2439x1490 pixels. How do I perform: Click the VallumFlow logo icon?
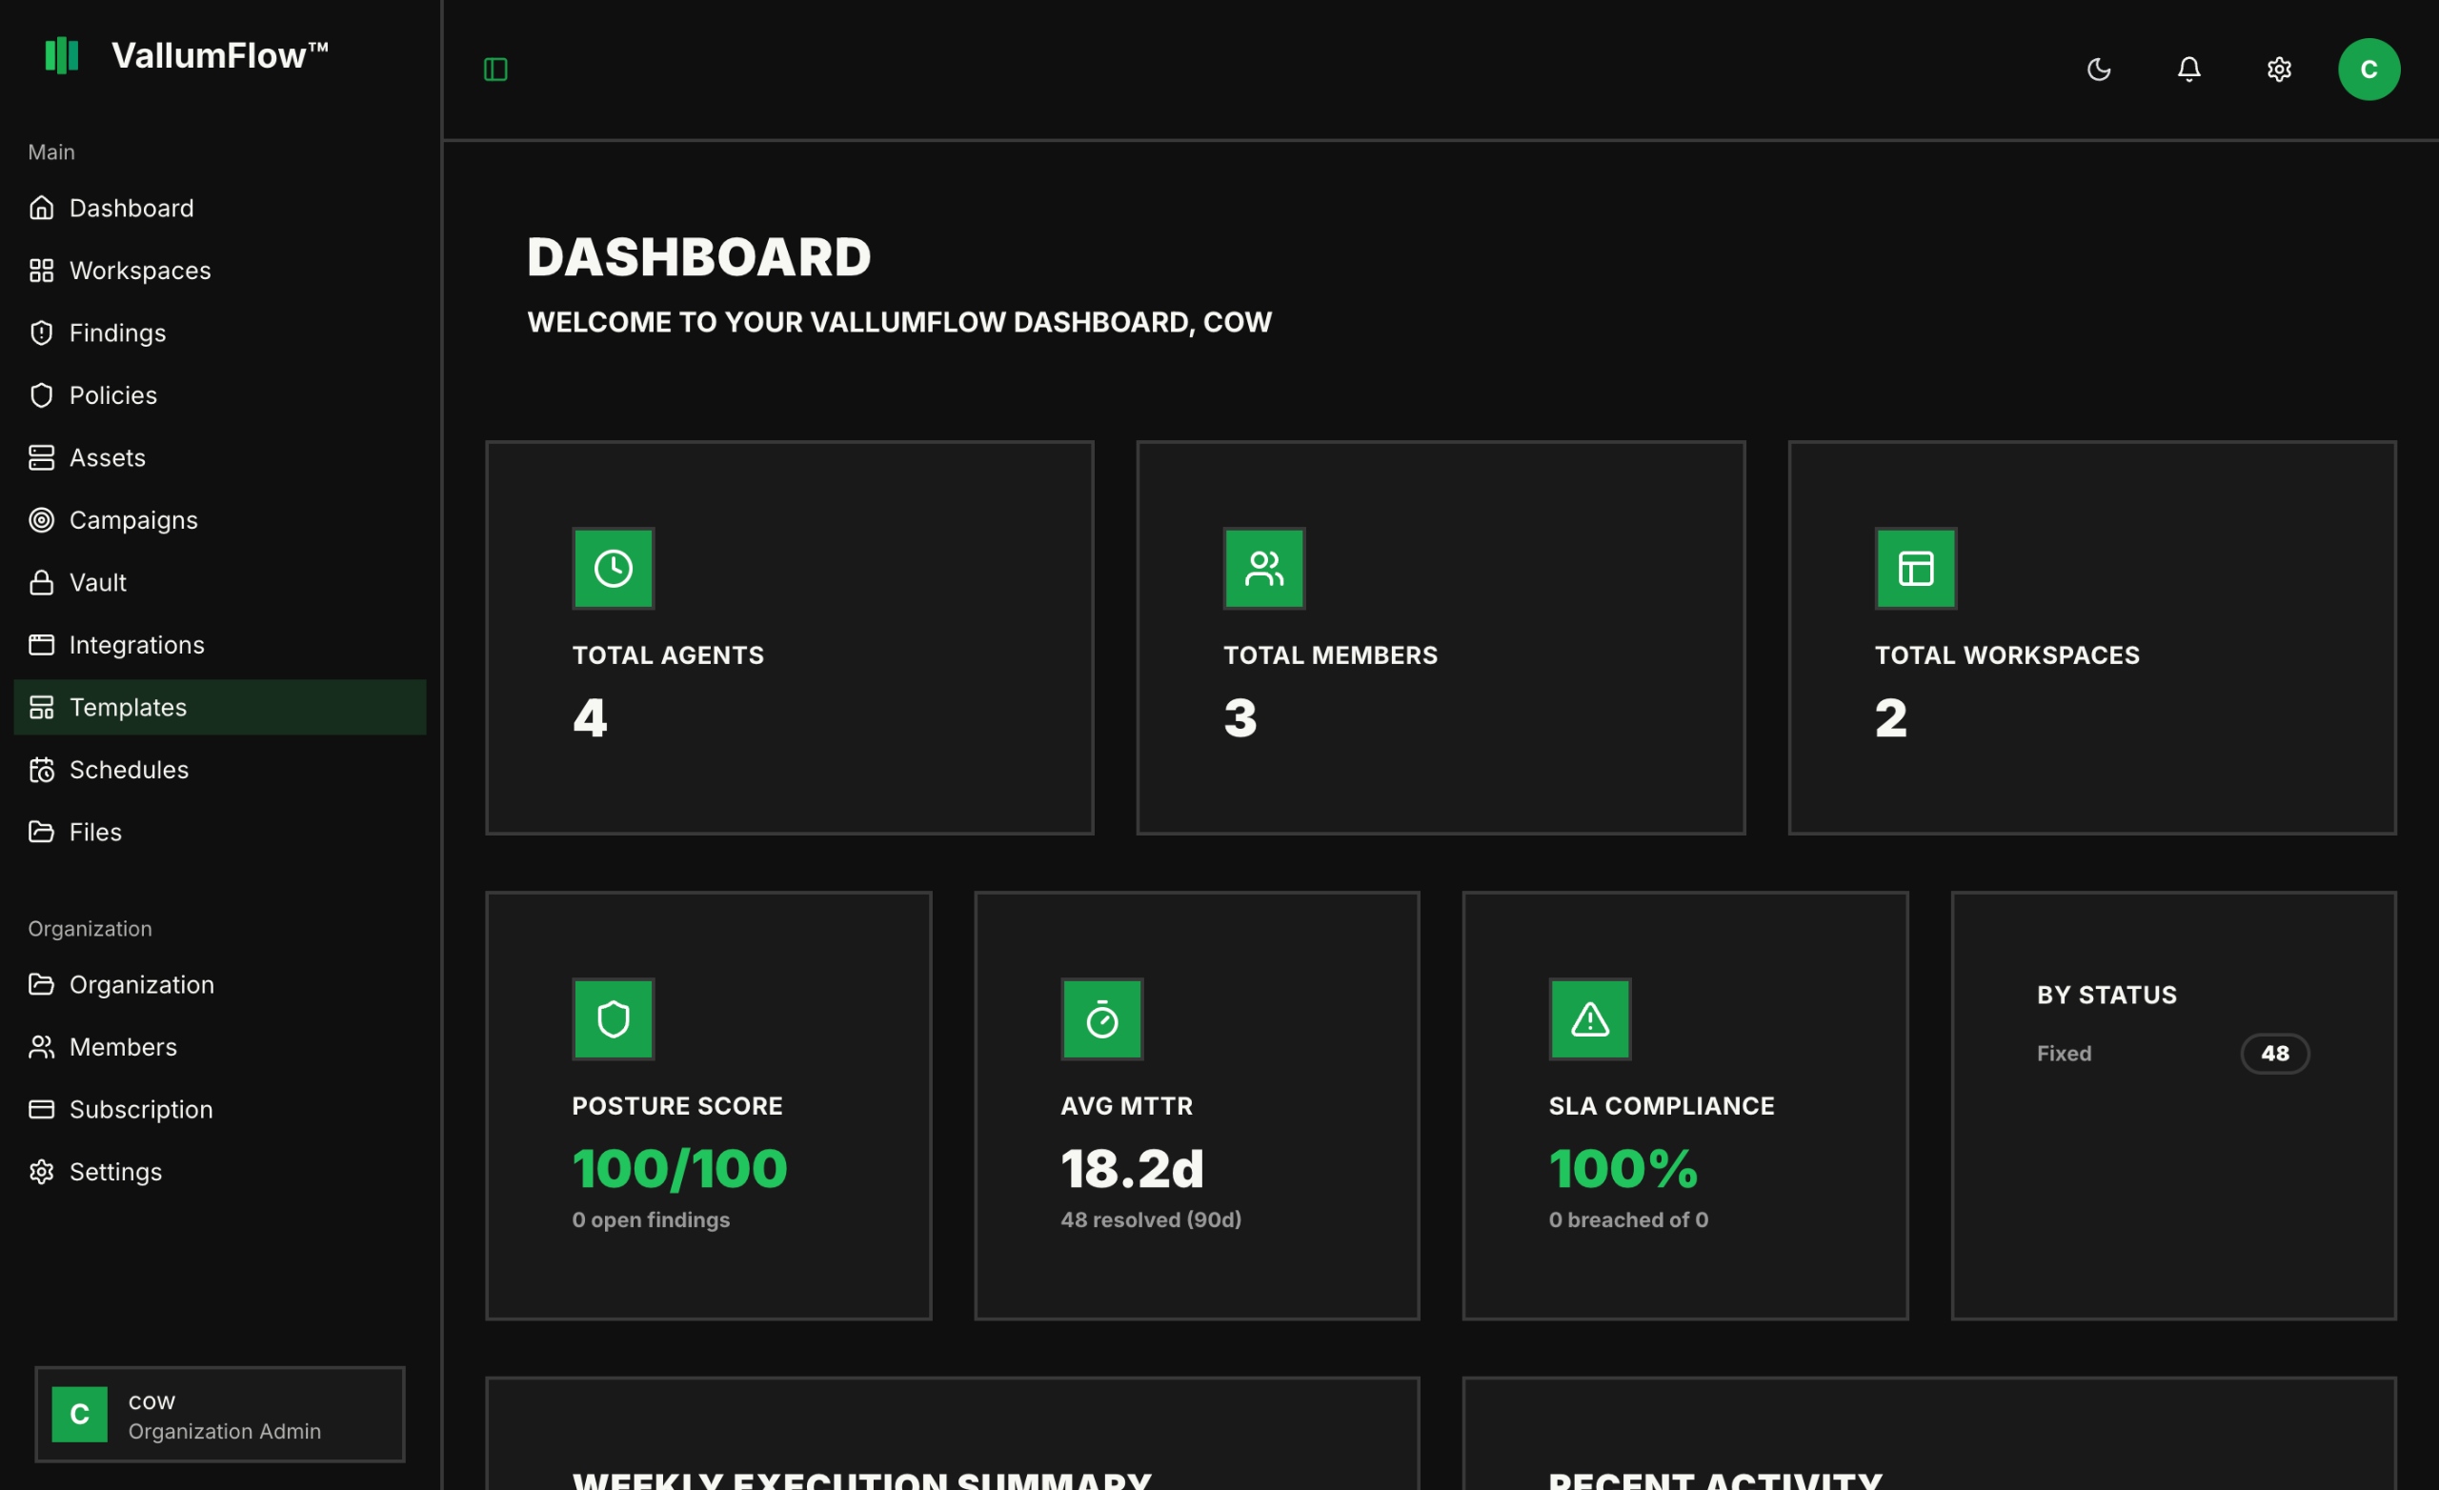coord(61,55)
